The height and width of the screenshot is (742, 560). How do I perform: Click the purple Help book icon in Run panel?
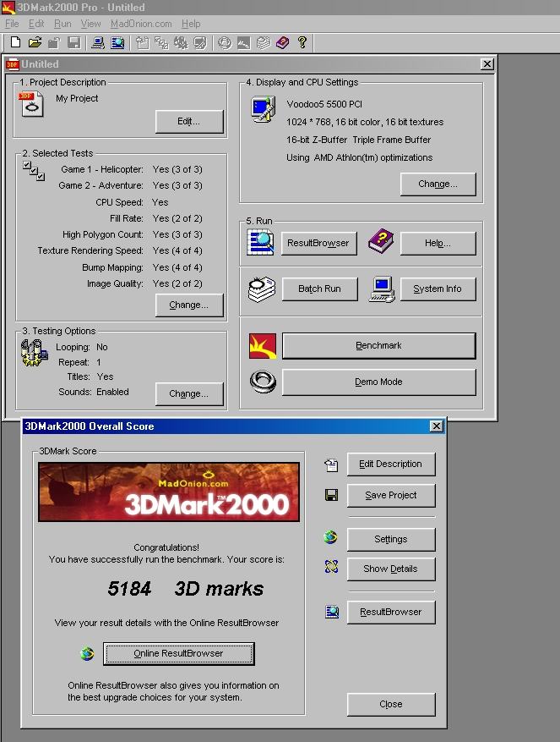(x=381, y=240)
